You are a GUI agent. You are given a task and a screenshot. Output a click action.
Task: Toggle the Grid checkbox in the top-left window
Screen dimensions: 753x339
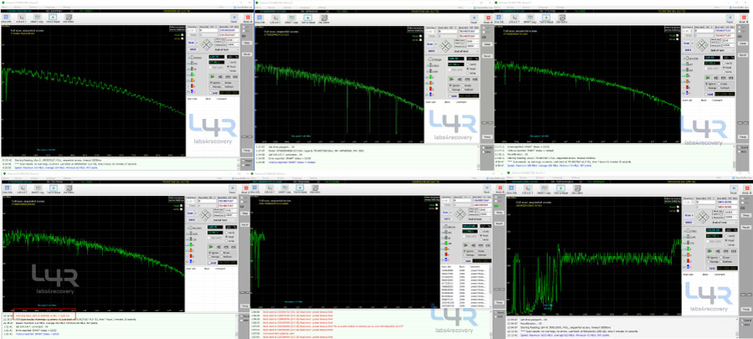point(212,93)
